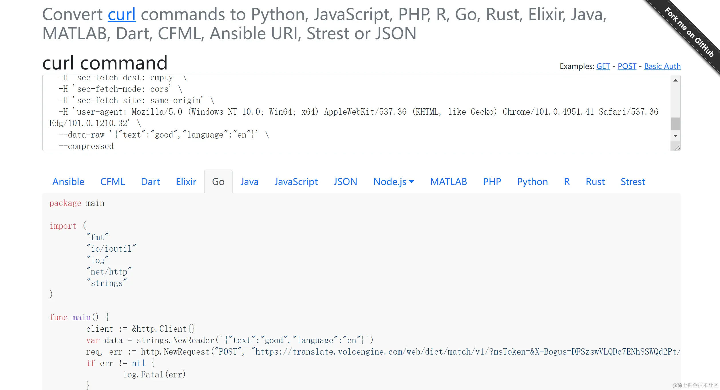This screenshot has width=720, height=390.
Task: Click the textarea scrollbar thumb
Action: click(x=675, y=124)
